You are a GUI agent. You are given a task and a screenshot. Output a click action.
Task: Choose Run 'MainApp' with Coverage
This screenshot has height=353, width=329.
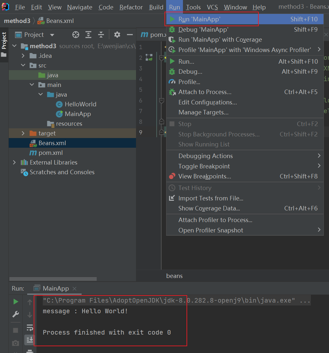coord(245,40)
